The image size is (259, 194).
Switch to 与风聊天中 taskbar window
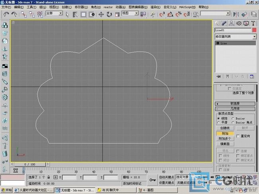tap(117, 190)
